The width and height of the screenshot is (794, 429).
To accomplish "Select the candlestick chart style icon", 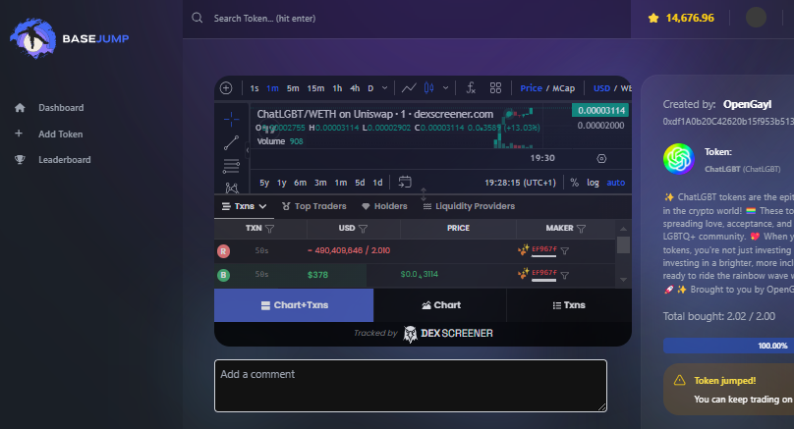I will [x=428, y=88].
